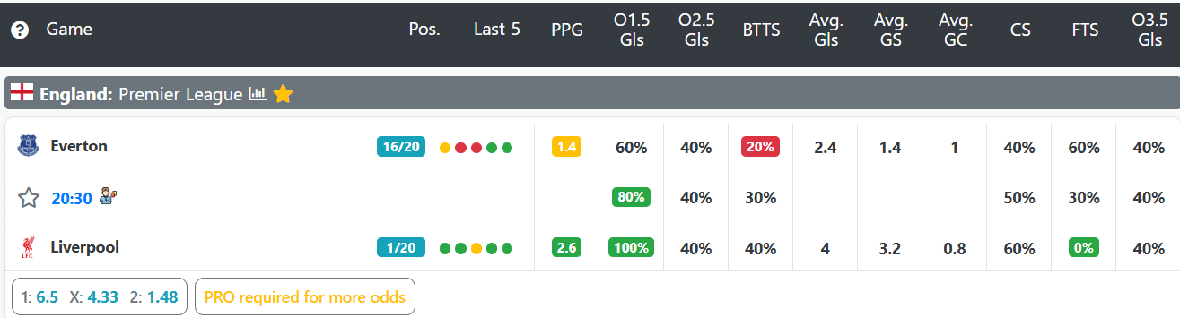1180x326 pixels.
Task: Sort by the BTTS column header
Action: (761, 30)
